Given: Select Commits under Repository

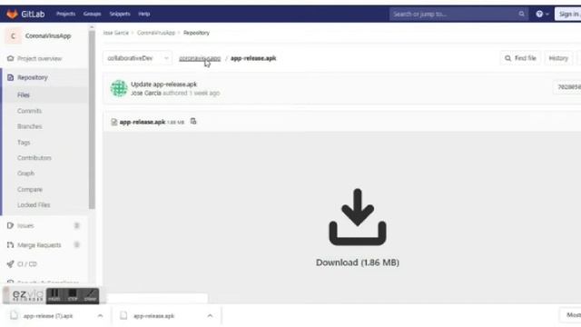Looking at the screenshot, I should (29, 111).
